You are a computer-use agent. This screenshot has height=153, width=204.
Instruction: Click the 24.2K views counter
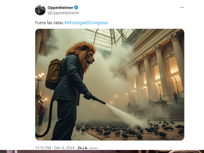(x=87, y=148)
